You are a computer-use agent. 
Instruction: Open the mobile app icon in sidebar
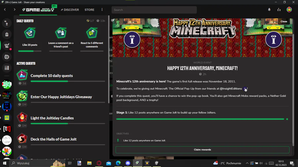point(7,57)
